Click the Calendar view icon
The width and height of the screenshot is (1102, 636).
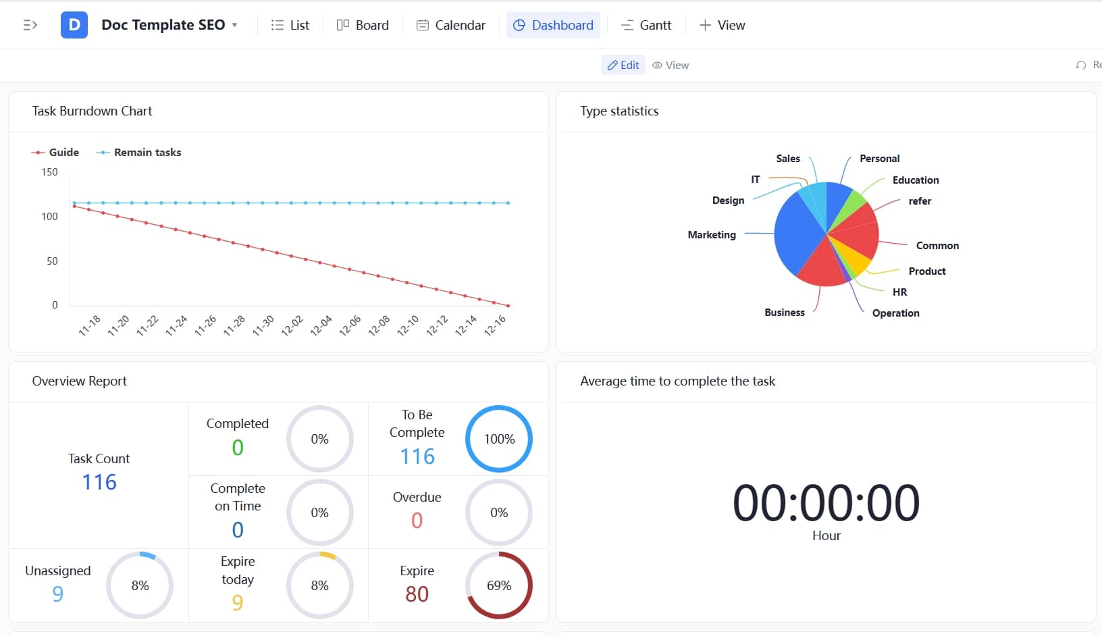423,24
